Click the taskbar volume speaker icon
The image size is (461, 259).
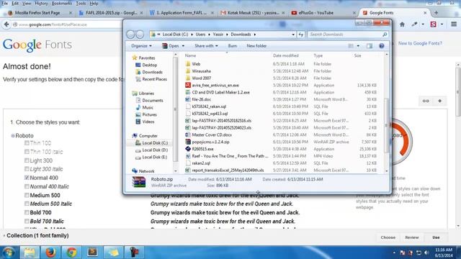click(x=426, y=253)
